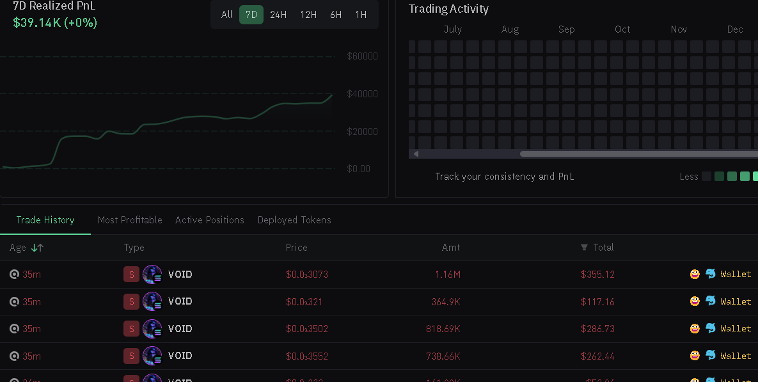Click the left arrow of the Trading Activity scrollbar
Screen dimensions: 758x382
(416, 154)
